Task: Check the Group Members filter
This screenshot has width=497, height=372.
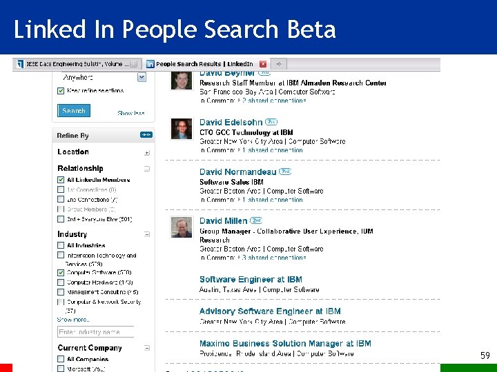Action: tap(61, 209)
